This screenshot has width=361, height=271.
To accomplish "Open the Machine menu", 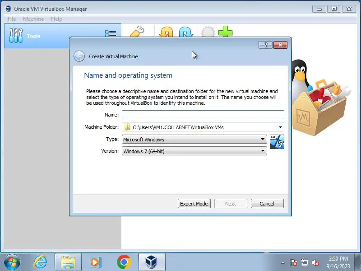I will click(x=33, y=19).
